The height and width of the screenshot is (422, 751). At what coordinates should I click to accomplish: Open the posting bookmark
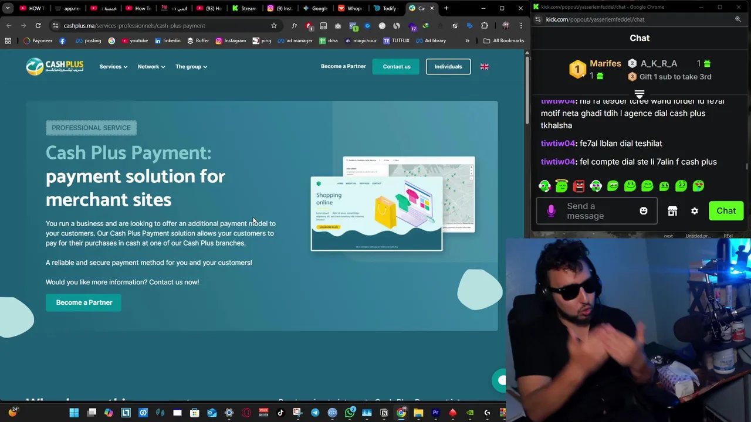(x=88, y=41)
